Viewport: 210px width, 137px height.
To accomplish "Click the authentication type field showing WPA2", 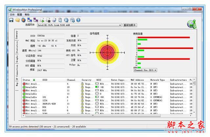I will coord(51,56).
